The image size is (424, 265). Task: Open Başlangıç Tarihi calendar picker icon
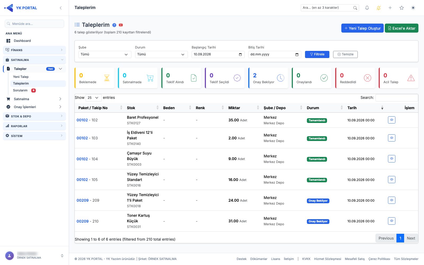click(x=240, y=55)
